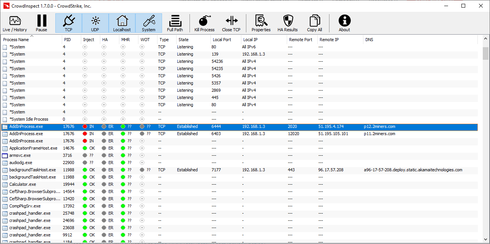
Task: Sort by Inject column header
Action: pyautogui.click(x=90, y=40)
